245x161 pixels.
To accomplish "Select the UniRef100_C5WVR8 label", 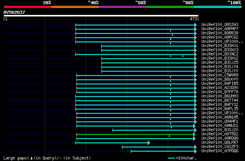I will (x=220, y=75).
